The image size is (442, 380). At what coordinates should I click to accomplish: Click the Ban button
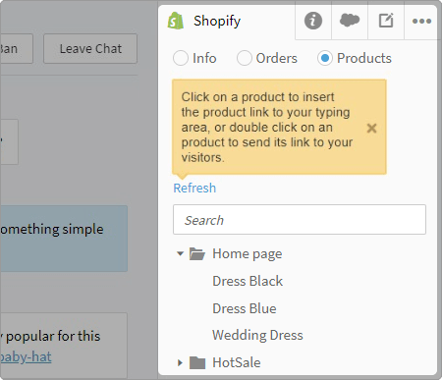point(16,49)
